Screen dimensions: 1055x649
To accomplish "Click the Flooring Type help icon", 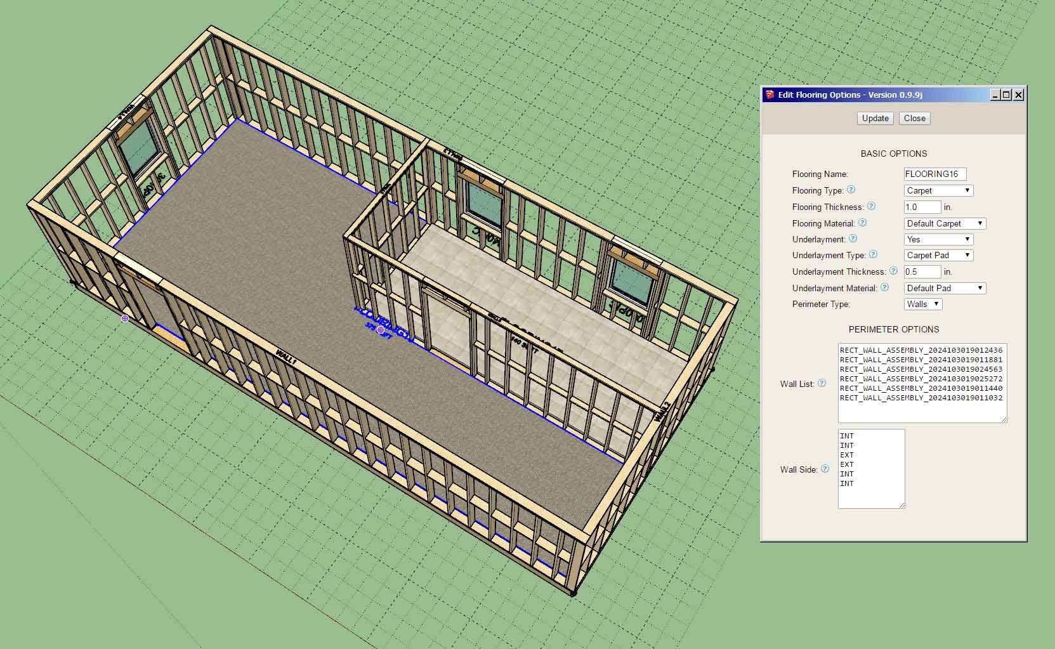I will [x=851, y=190].
